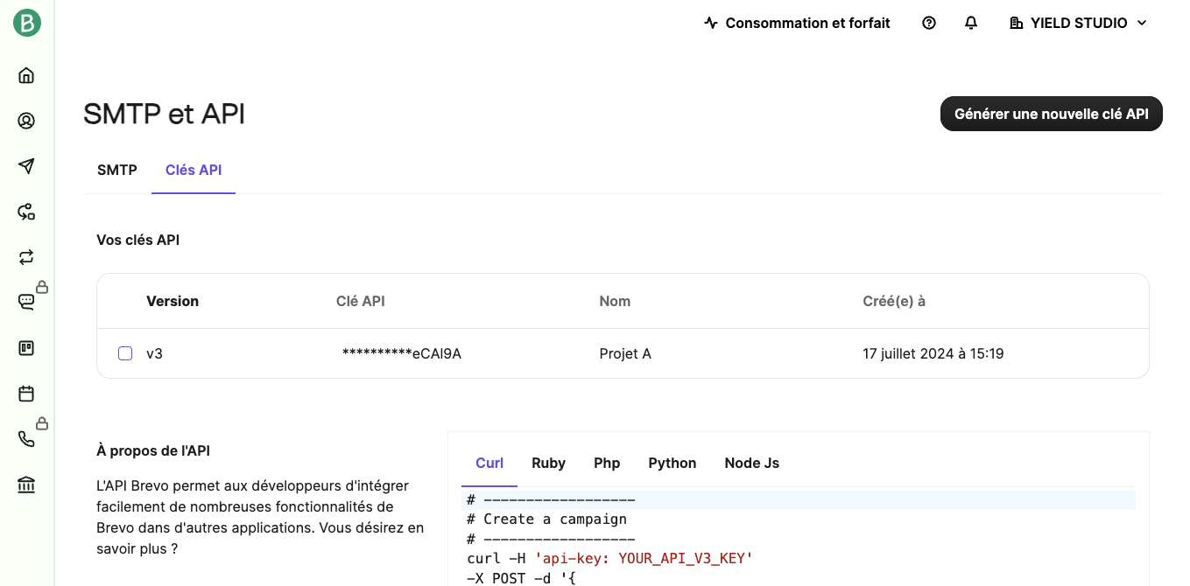Click the v3 version cell
Viewport: 1190px width, 586px height.
pos(154,353)
